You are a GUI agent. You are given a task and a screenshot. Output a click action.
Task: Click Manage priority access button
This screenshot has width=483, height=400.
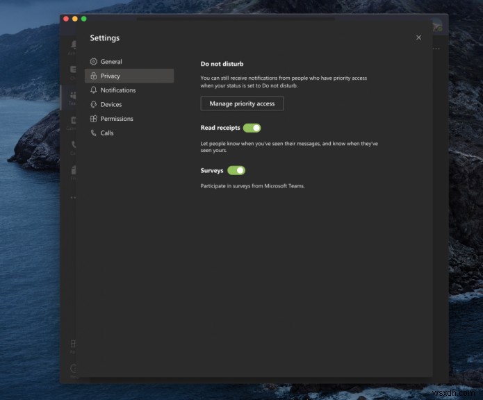tap(242, 103)
